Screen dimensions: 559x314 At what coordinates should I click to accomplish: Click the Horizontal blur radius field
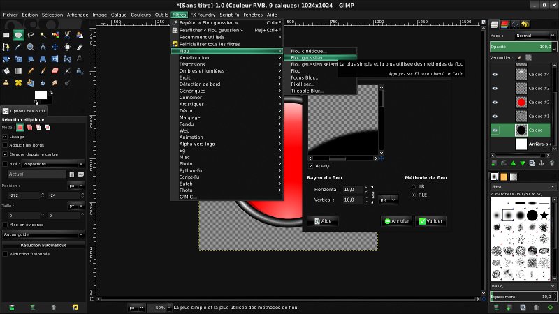point(353,190)
